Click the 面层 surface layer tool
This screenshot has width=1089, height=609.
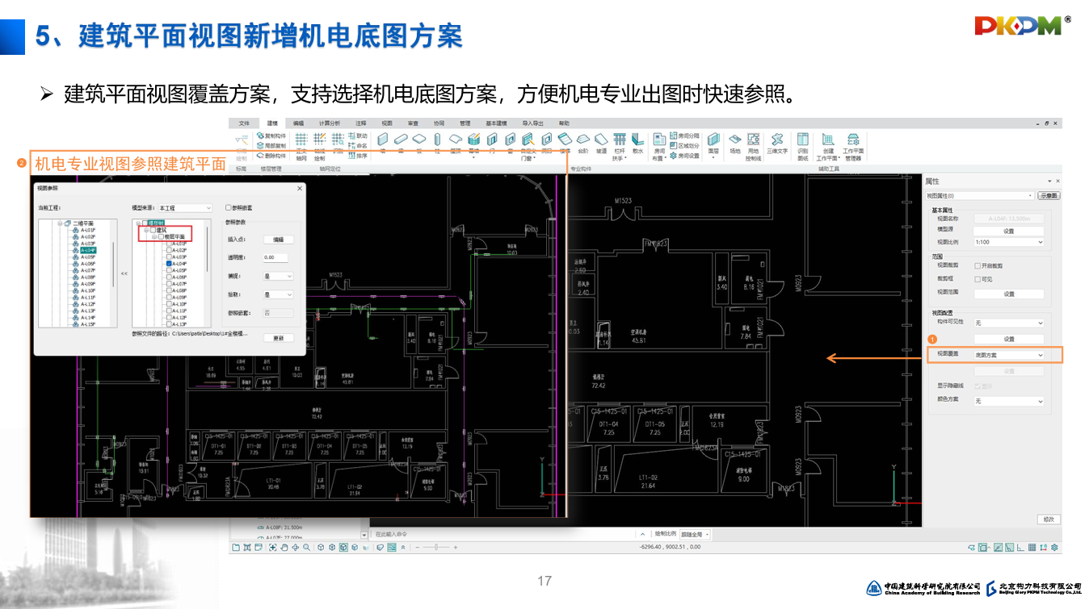pyautogui.click(x=713, y=144)
